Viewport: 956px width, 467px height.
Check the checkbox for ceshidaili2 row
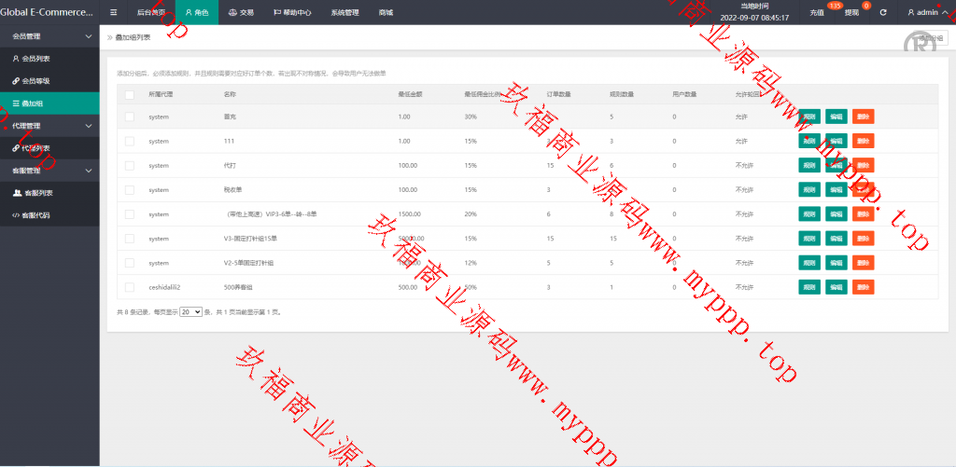tap(130, 287)
